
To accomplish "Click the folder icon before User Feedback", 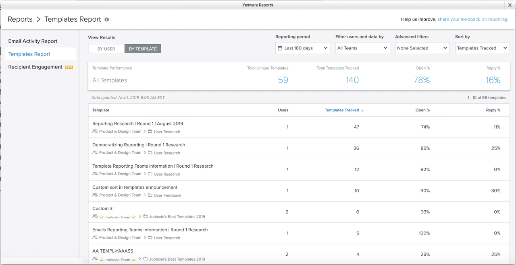I will (x=150, y=195).
